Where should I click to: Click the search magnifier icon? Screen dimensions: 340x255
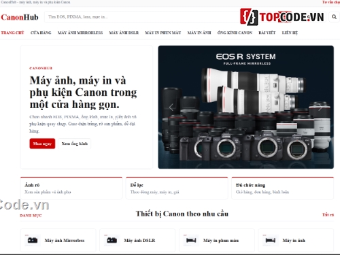(334, 17)
